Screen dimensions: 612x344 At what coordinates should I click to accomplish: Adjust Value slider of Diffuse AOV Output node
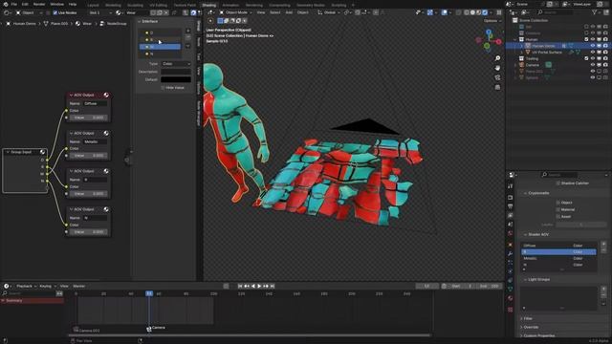89,118
